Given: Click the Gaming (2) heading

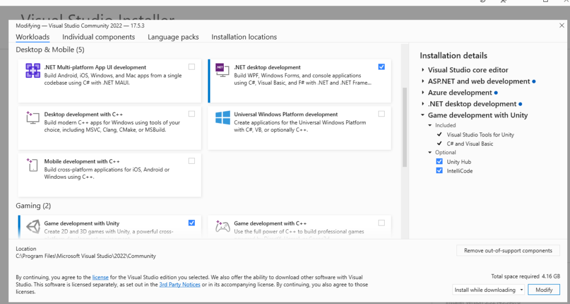Looking at the screenshot, I should pyautogui.click(x=33, y=206).
